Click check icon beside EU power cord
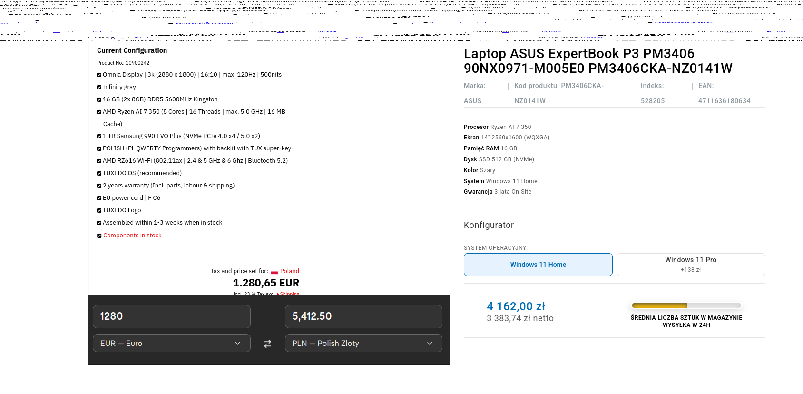 point(99,198)
